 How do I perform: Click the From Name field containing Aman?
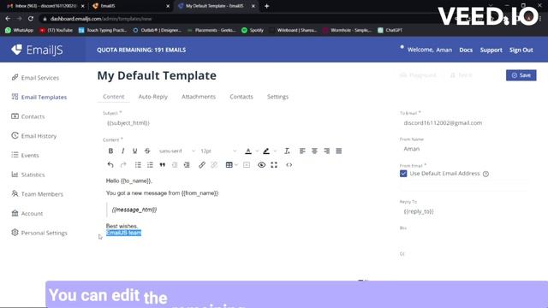tap(464, 149)
